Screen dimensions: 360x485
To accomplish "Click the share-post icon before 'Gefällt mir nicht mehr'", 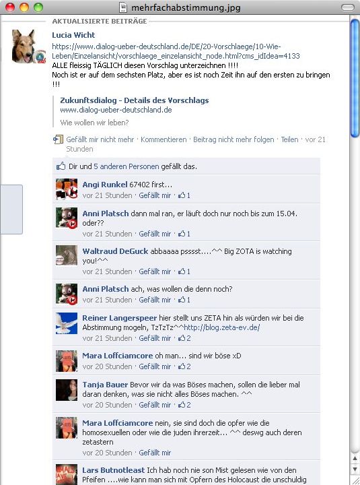I will pyautogui.click(x=58, y=139).
